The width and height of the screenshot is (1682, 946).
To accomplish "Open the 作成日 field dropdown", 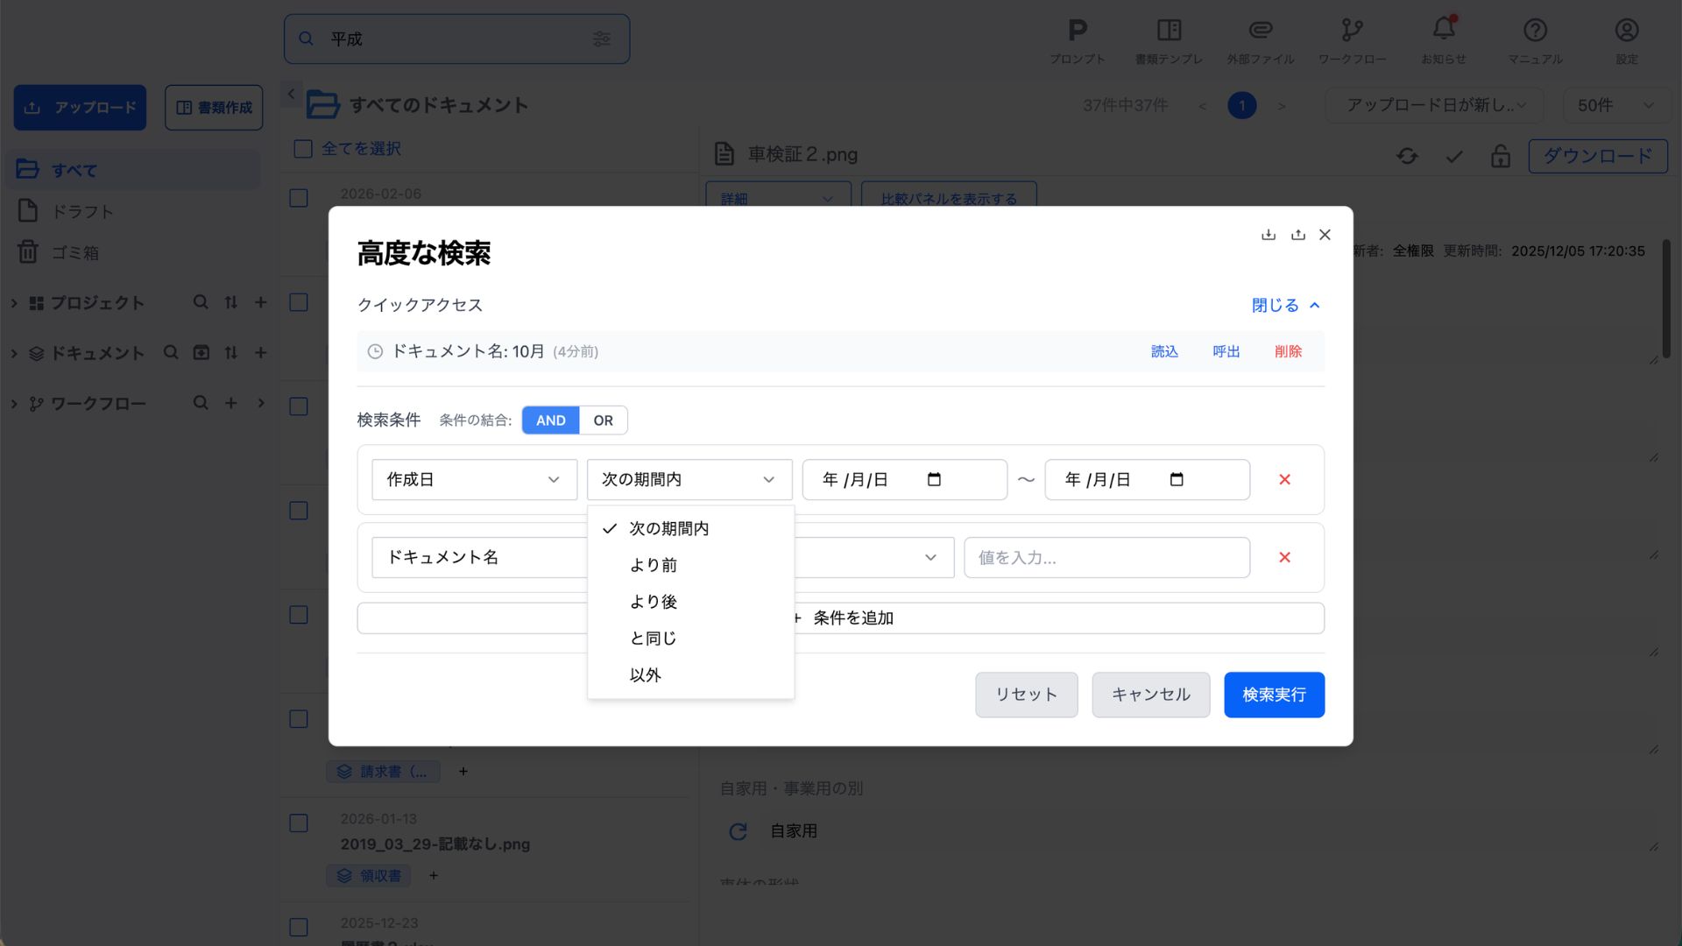I will (474, 479).
